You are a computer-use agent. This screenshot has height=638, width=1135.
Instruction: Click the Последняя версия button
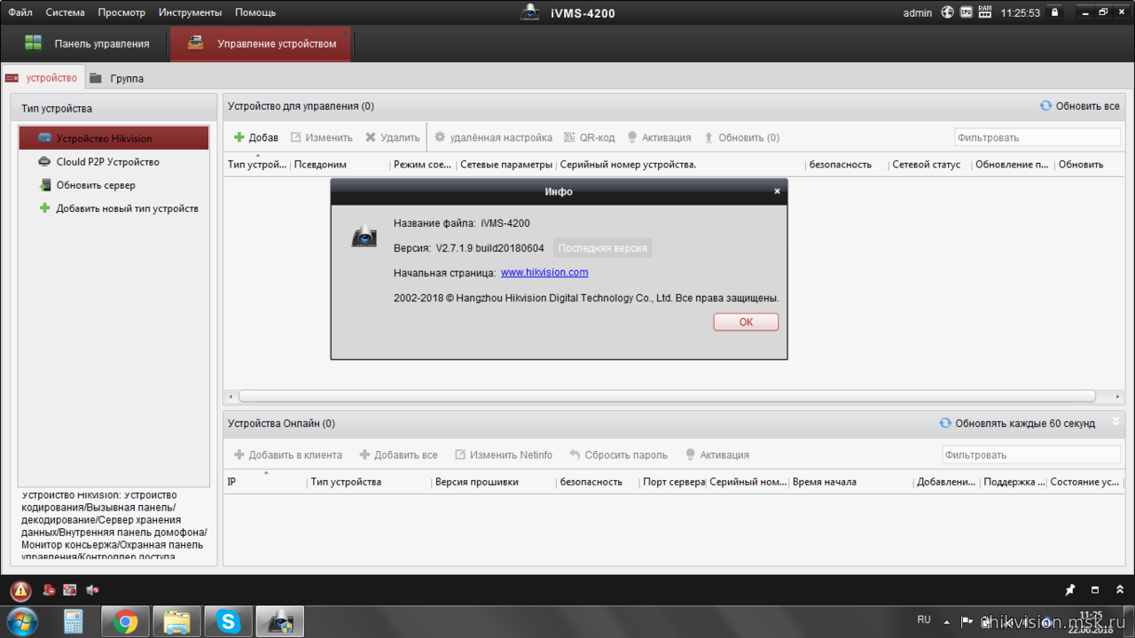603,248
